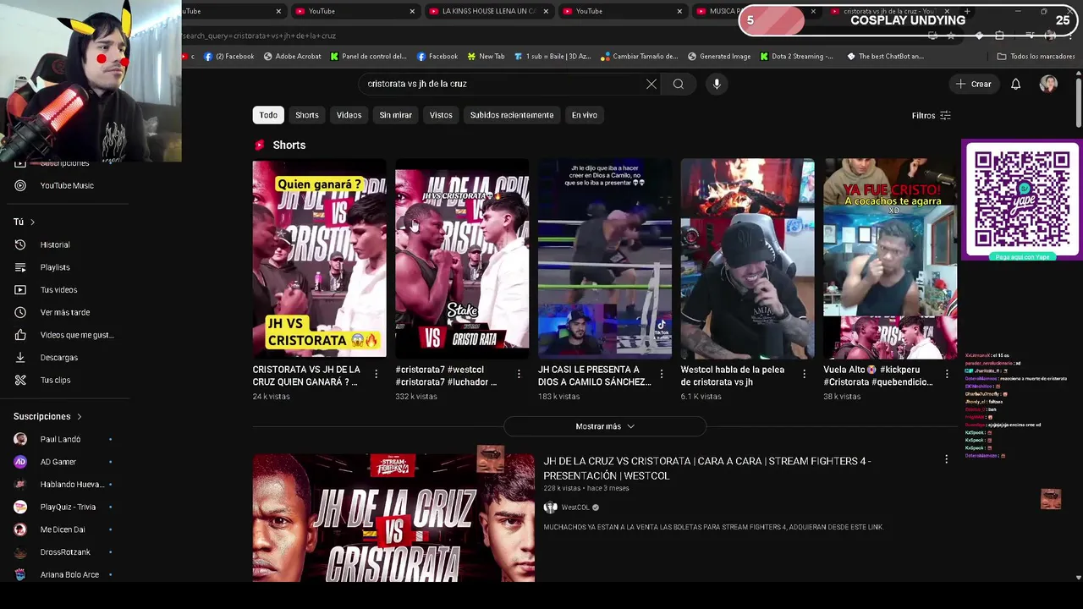1083x609 pixels.
Task: Open the CARA A CARA Stream Fighters 4 video title
Action: point(707,469)
